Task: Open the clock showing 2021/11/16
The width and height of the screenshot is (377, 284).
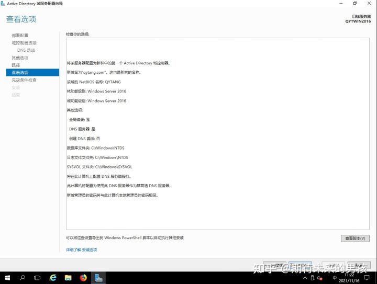Action: 349,278
